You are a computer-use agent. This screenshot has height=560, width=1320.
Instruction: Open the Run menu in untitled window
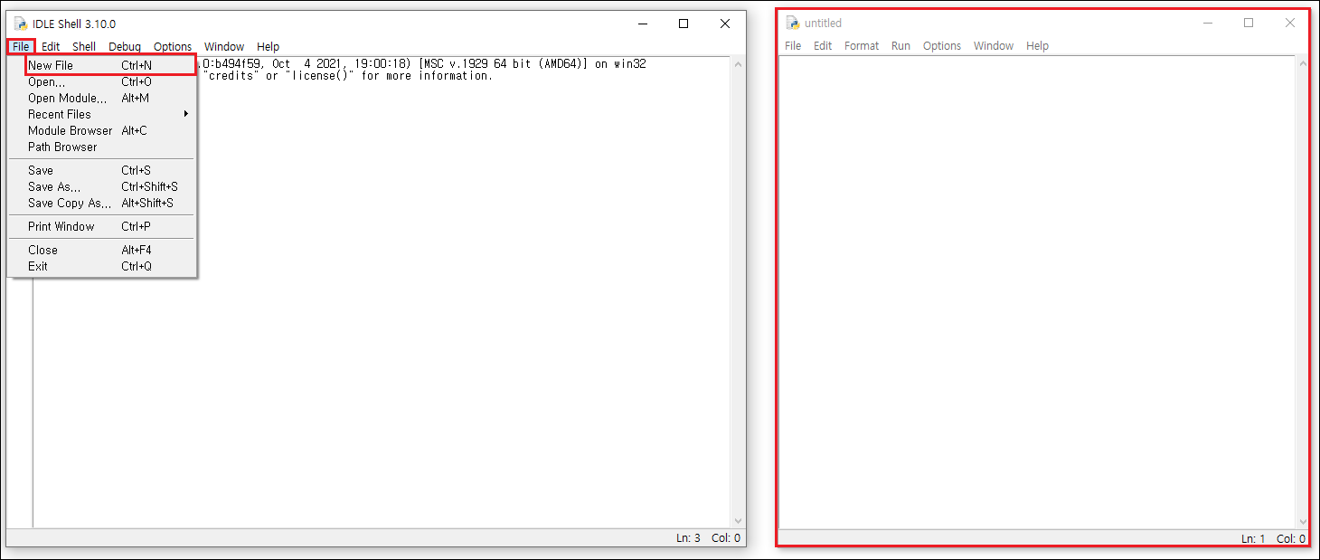[x=900, y=45]
